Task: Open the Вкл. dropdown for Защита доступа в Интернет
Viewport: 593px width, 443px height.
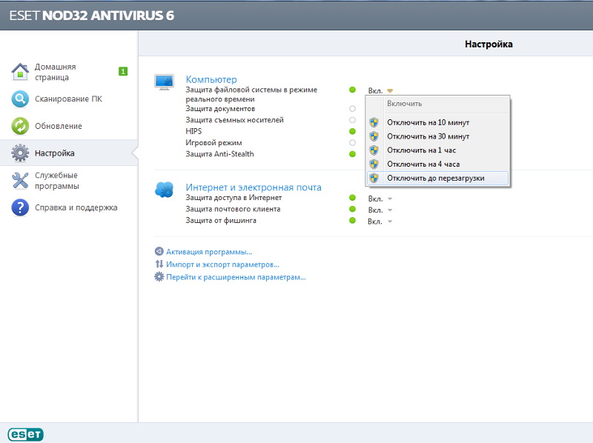Action: pyautogui.click(x=380, y=199)
